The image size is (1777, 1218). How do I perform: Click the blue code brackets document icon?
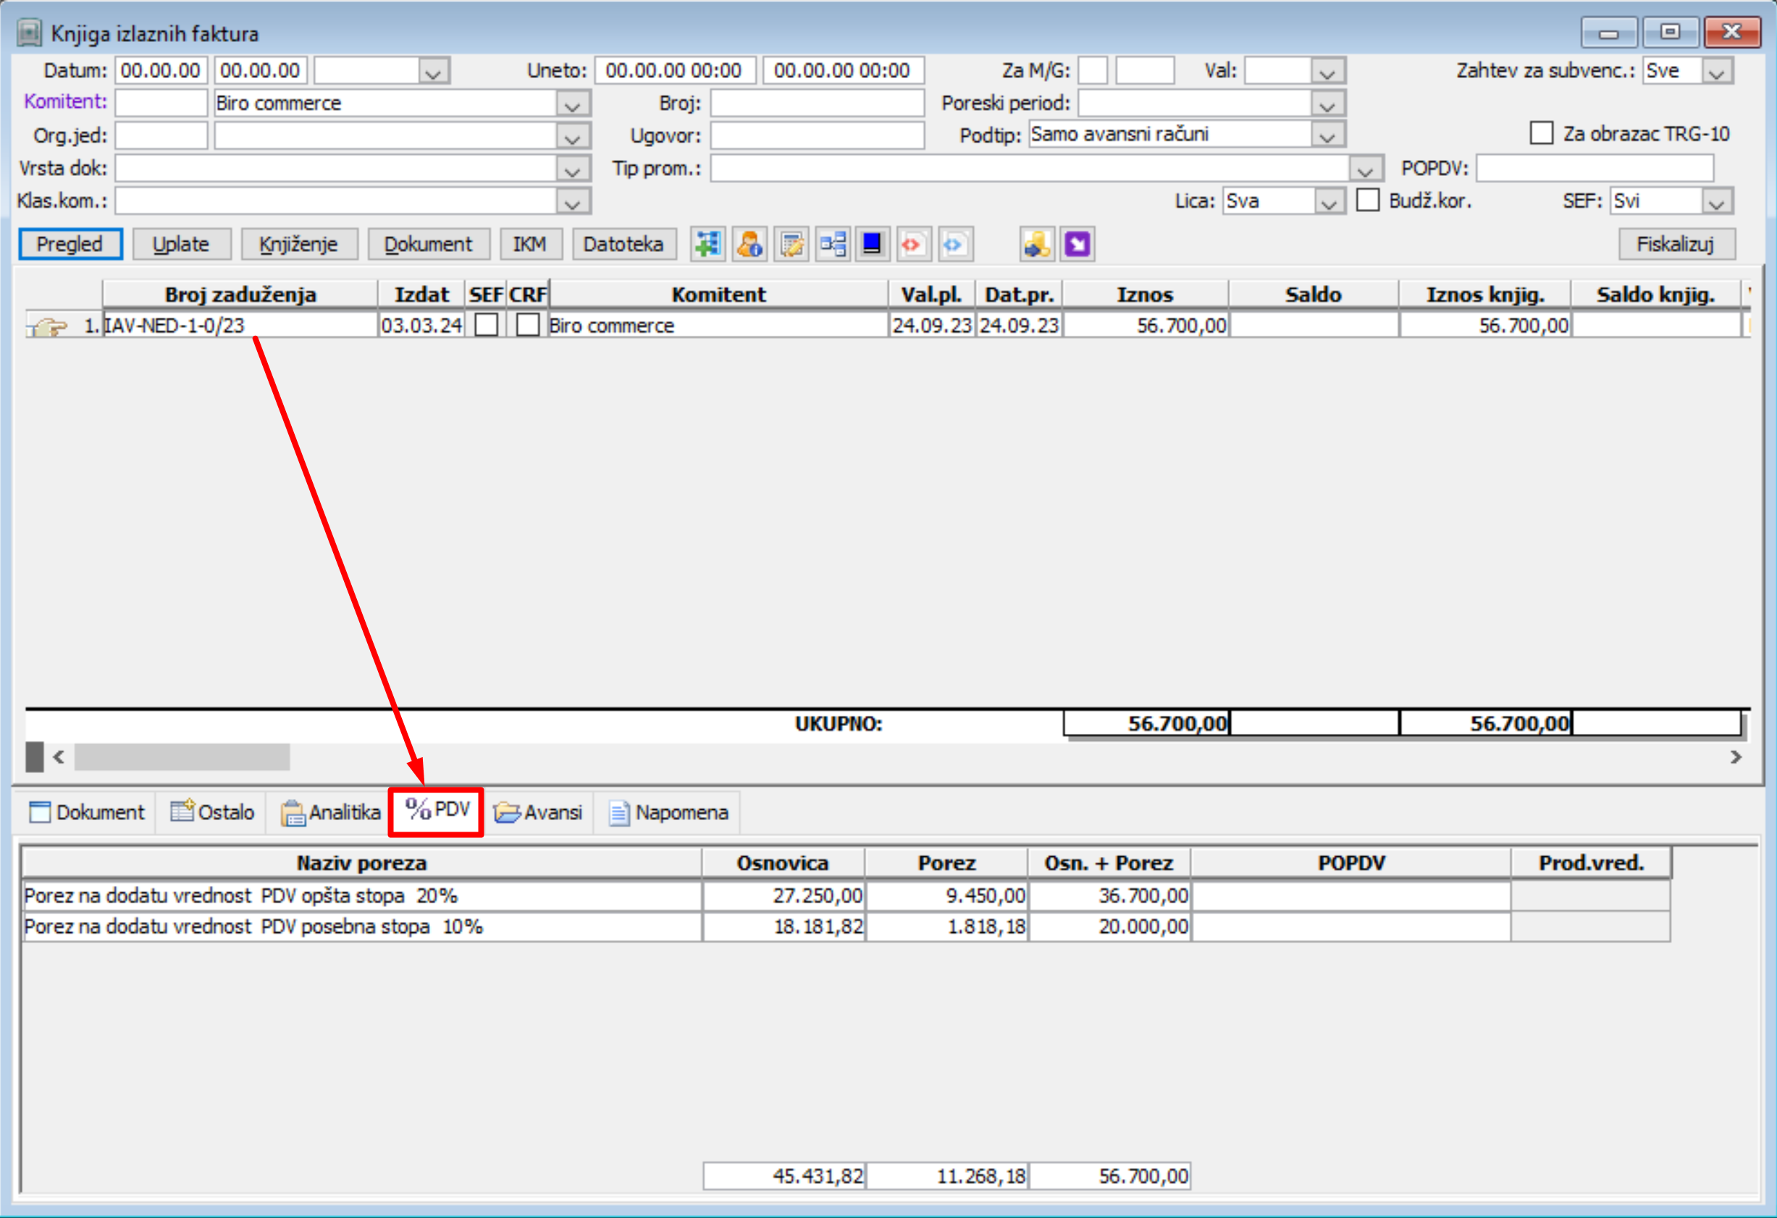(x=955, y=245)
